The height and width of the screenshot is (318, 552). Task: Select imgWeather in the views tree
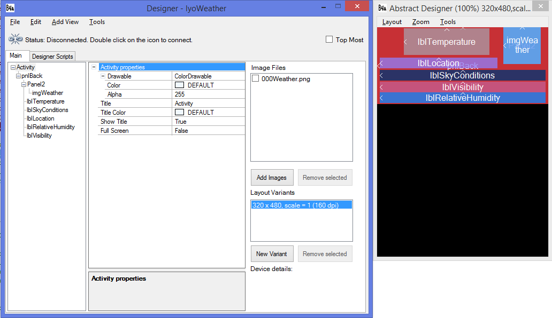[48, 93]
